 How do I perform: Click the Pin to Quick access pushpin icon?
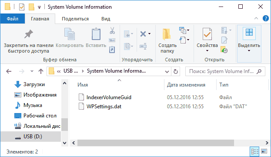coord(29,34)
